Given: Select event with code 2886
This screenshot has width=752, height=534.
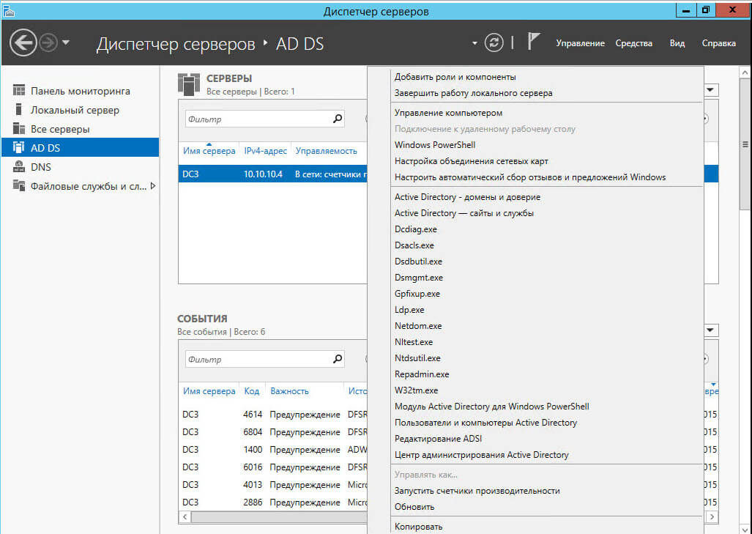Looking at the screenshot, I should coord(273,503).
